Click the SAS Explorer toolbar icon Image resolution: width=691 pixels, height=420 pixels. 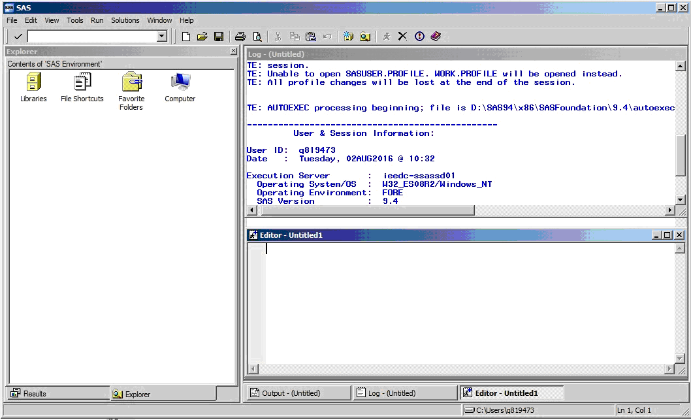[365, 37]
